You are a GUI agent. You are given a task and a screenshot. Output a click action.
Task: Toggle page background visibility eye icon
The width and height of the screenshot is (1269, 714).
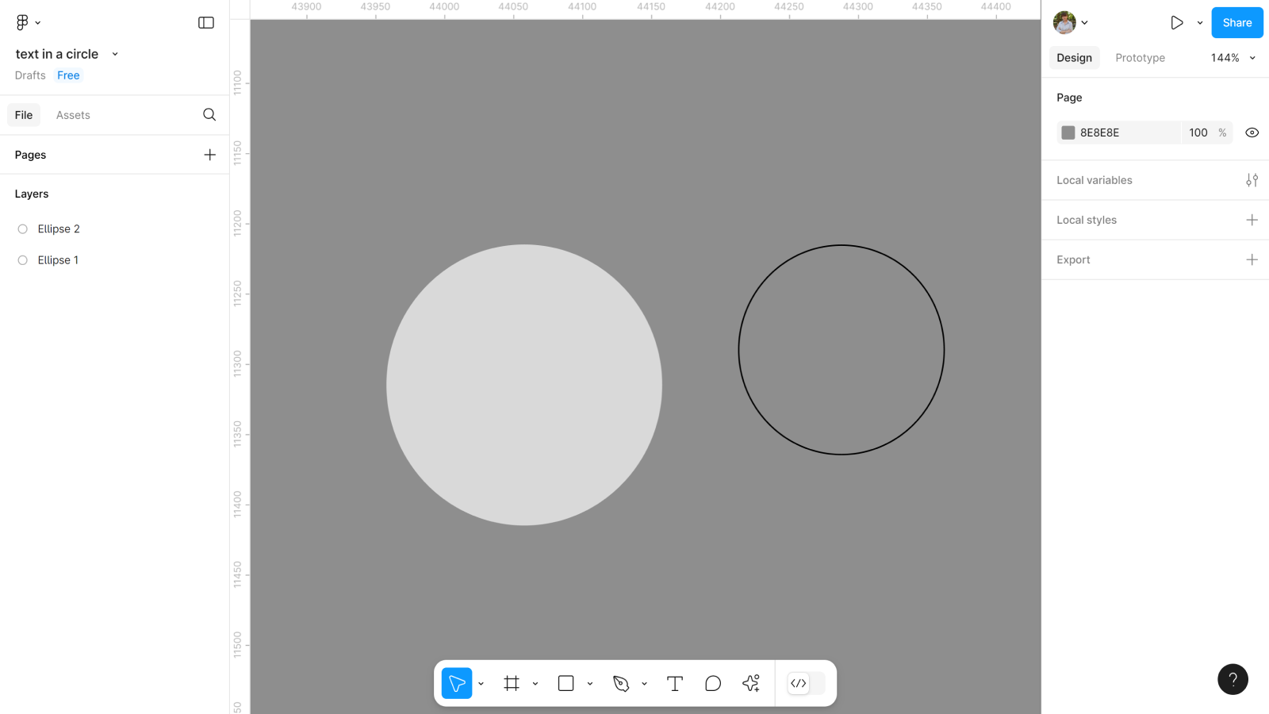(x=1252, y=132)
